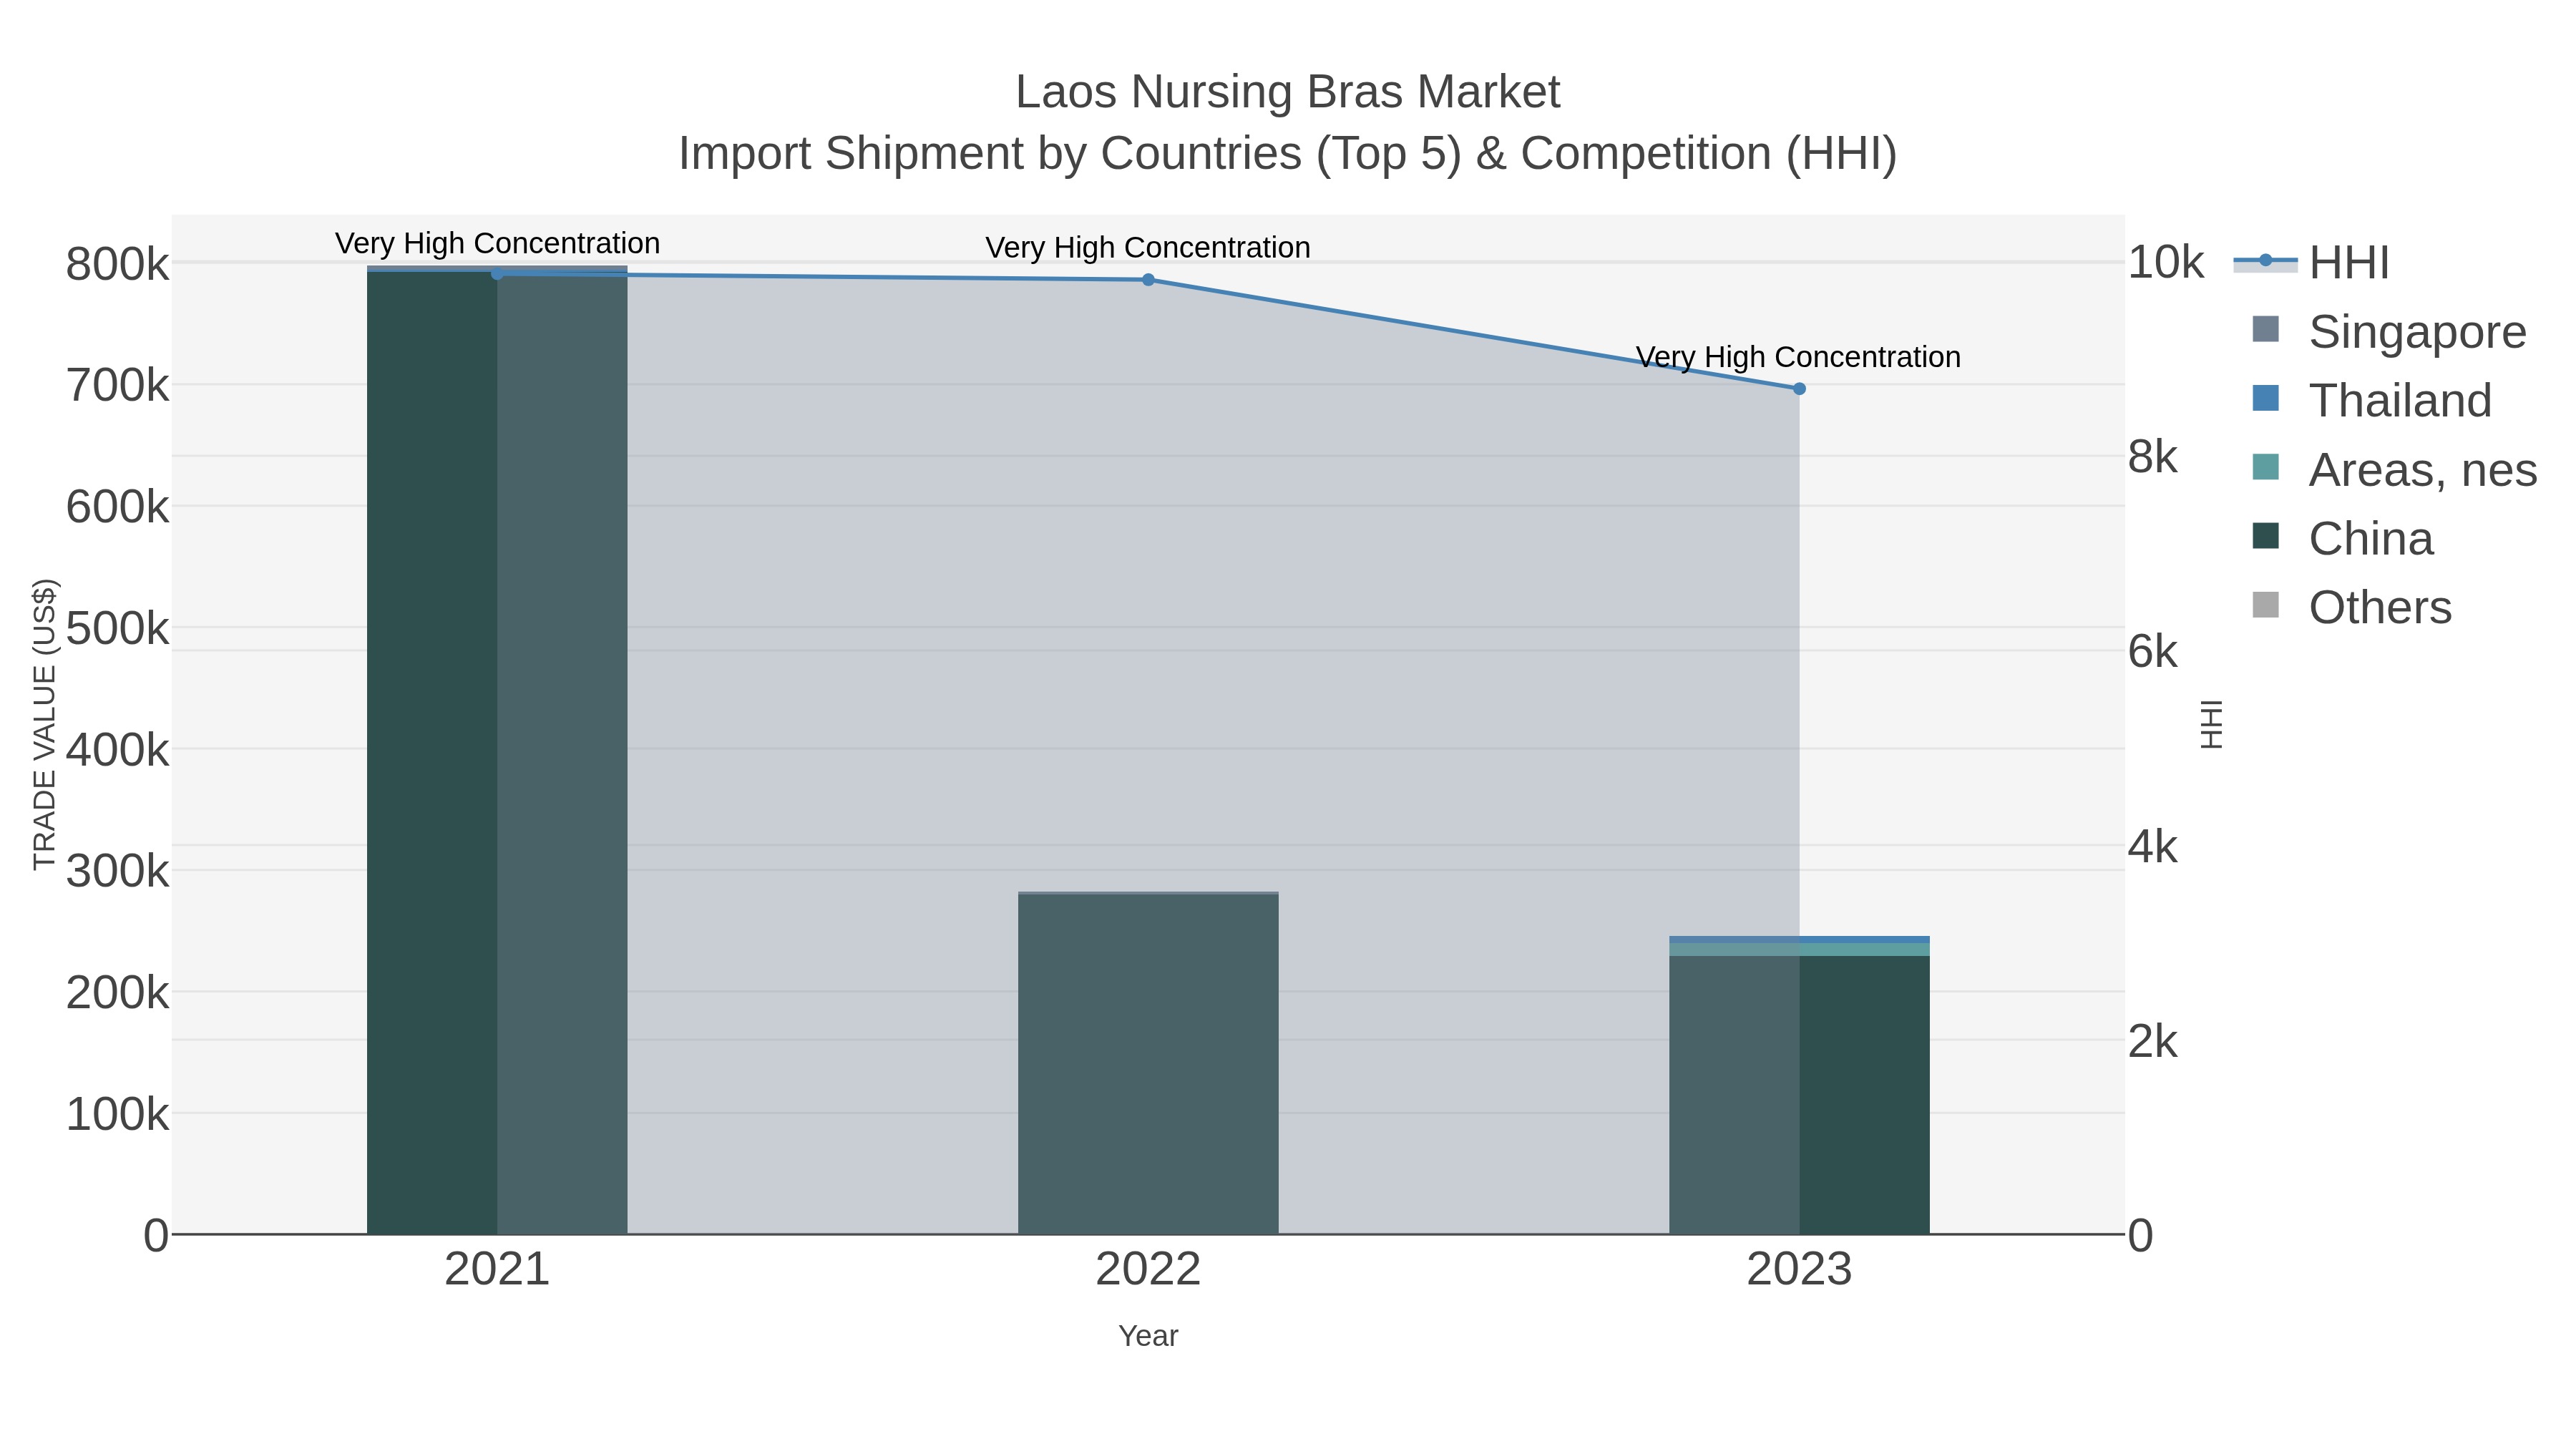This screenshot has width=2576, height=1449.
Task: Click the Areas, nes teal legend swatch
Action: click(x=2265, y=467)
